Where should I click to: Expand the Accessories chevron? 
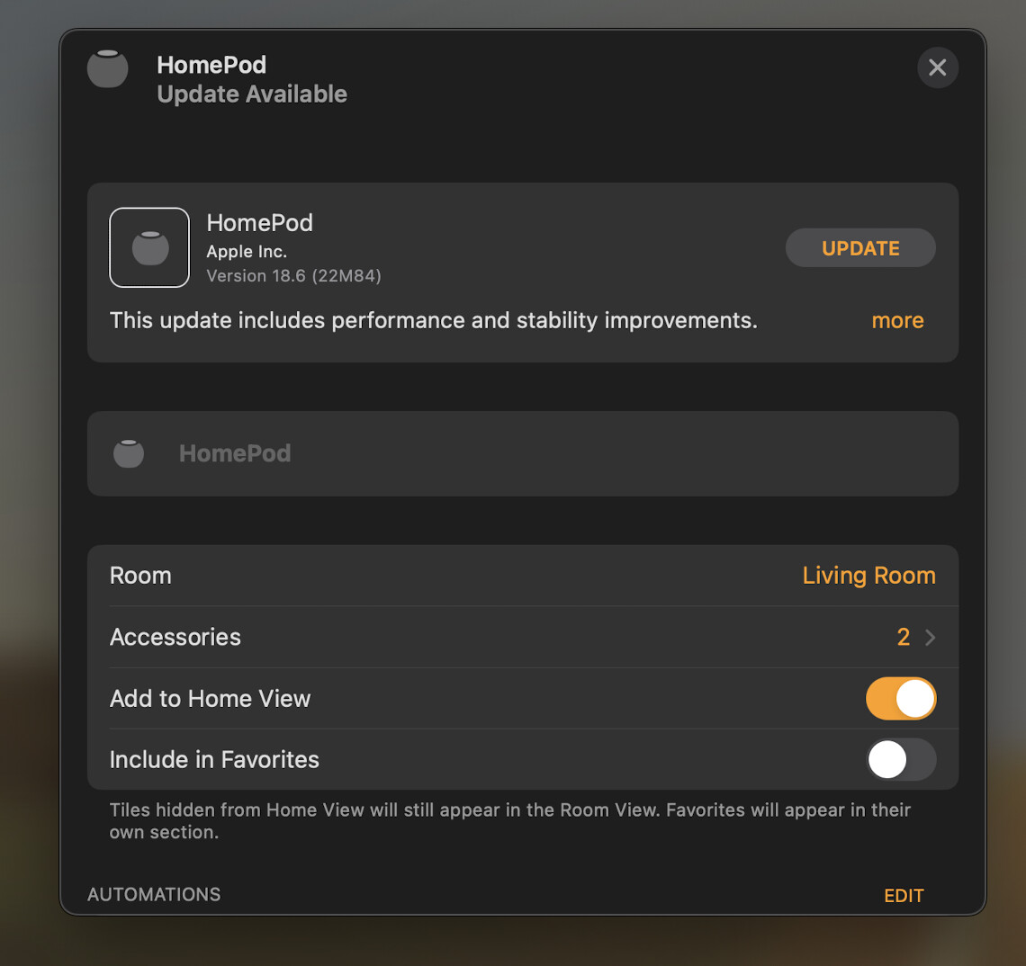[x=930, y=637]
